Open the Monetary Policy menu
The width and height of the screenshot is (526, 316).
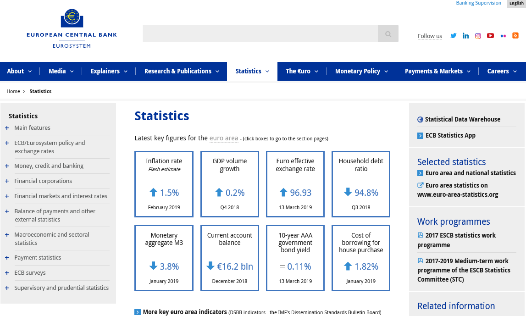[361, 71]
